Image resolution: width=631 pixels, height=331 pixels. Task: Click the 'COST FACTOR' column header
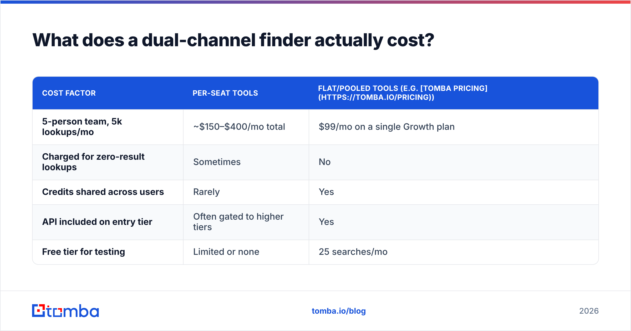[x=108, y=93]
